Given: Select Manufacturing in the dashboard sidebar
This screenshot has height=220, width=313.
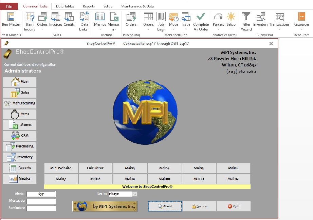Looking at the screenshot, I should pos(20,103).
